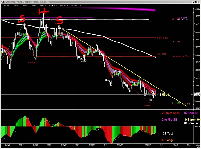The image size is (201, 149).
Task: Click the '-168 from H4' label
Action: 192,120
